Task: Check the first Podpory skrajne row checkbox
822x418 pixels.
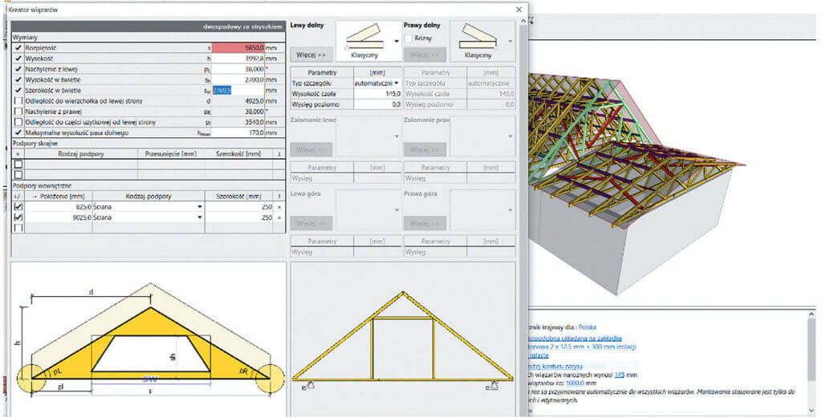Action: click(18, 164)
